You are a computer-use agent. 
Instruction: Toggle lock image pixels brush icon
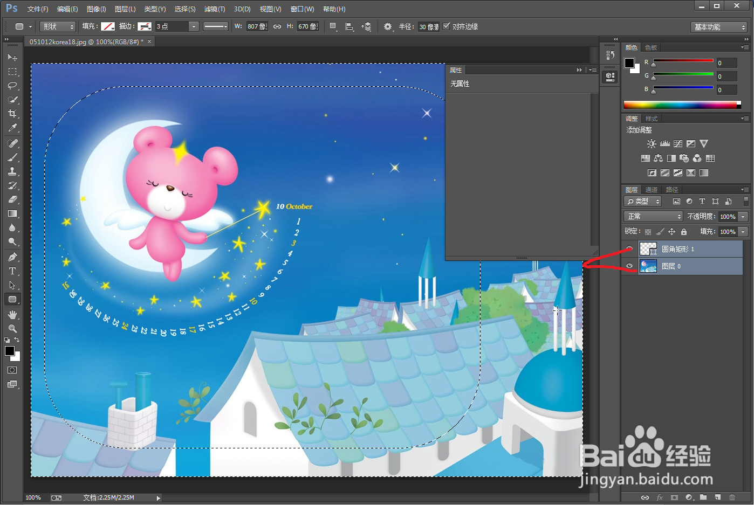(660, 232)
